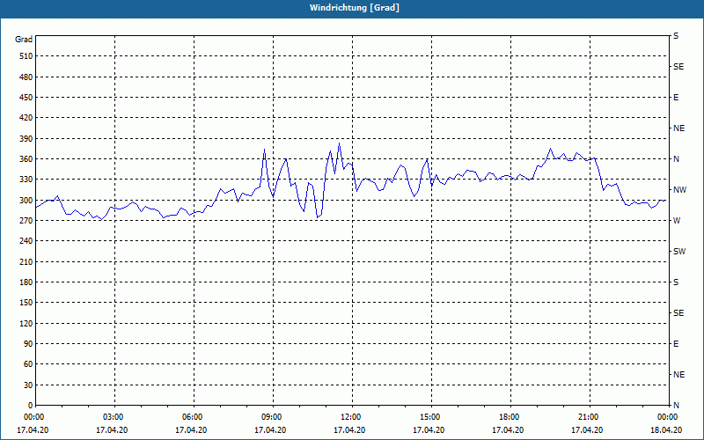Screen dimensions: 704x440
Task: Click compass label E at 90 gridline
Action: [x=676, y=344]
